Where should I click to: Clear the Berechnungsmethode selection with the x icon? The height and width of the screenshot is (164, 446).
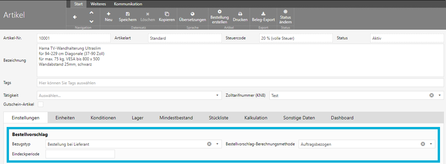click(x=423, y=144)
